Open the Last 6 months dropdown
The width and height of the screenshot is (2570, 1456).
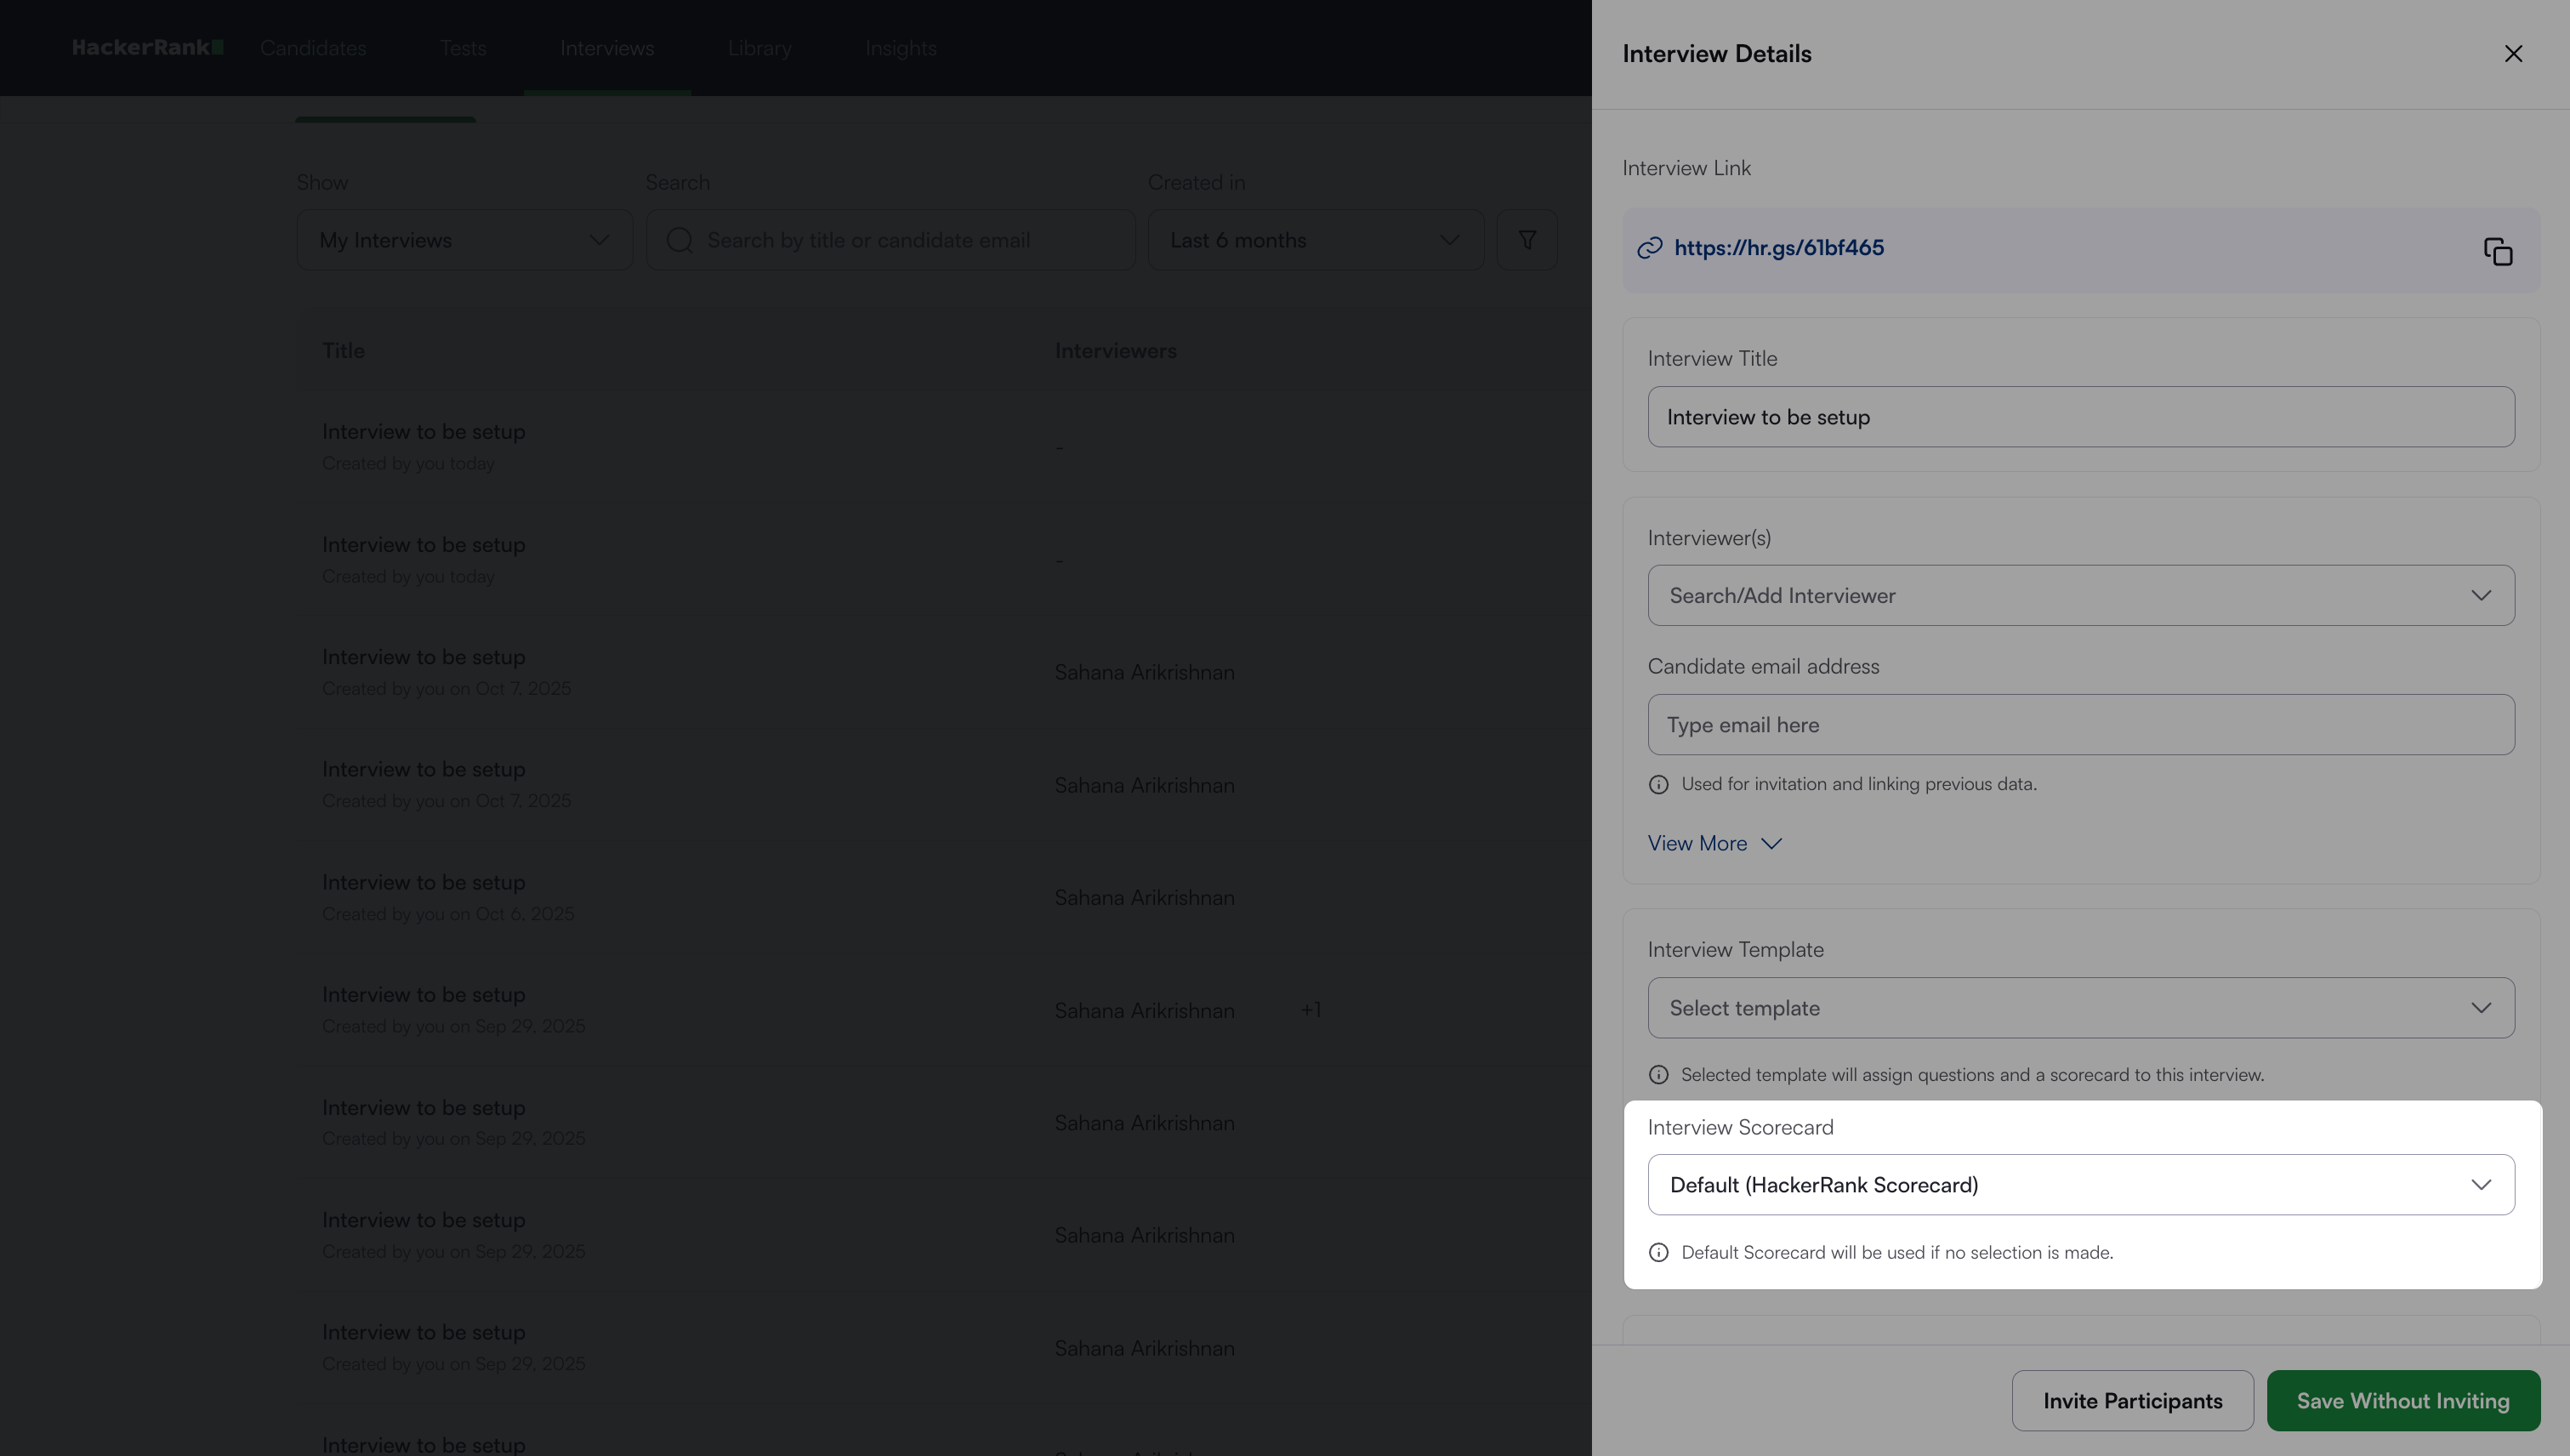tap(1314, 240)
